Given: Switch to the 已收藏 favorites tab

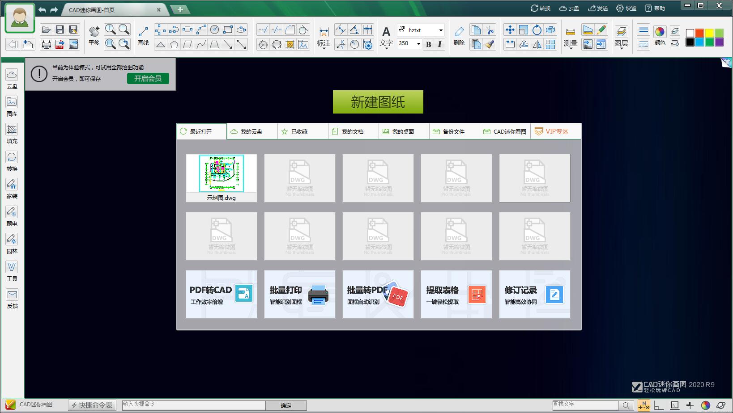Looking at the screenshot, I should pyautogui.click(x=303, y=131).
